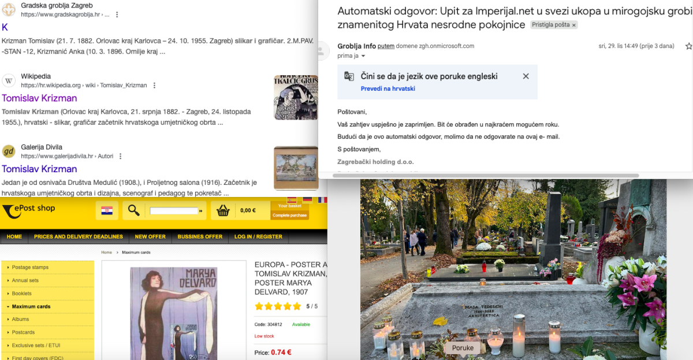Dismiss the translation suggestion banner
Image resolution: width=693 pixels, height=360 pixels.
click(526, 76)
